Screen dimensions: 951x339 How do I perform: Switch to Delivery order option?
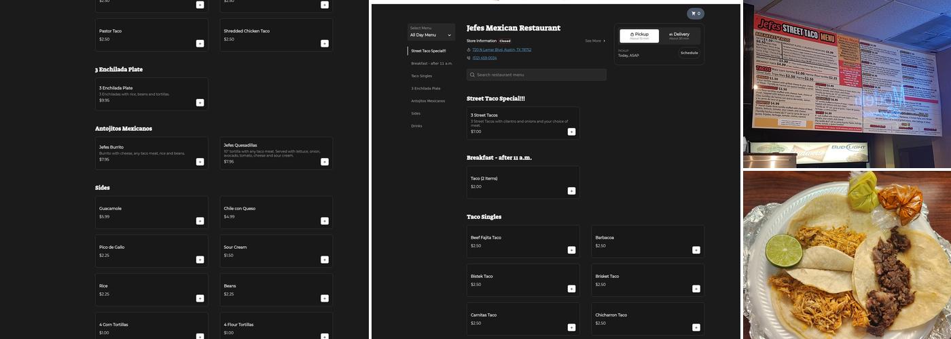tap(679, 36)
